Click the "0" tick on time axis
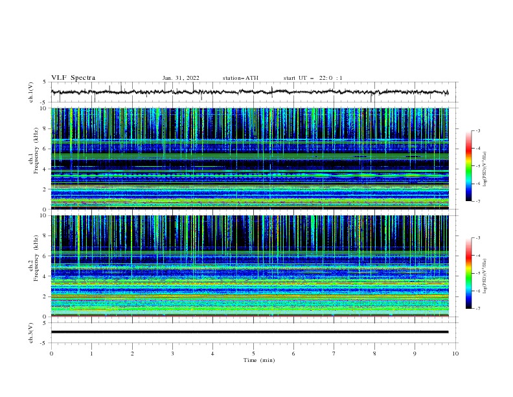The height and width of the screenshot is (397, 513). pyautogui.click(x=51, y=354)
